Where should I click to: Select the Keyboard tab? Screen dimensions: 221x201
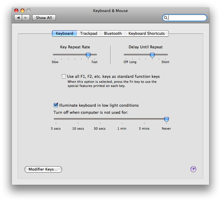tap(64, 34)
